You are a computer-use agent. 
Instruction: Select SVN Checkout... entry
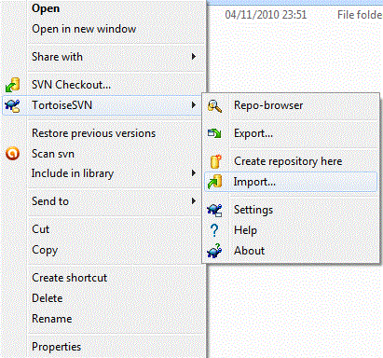[x=71, y=85]
